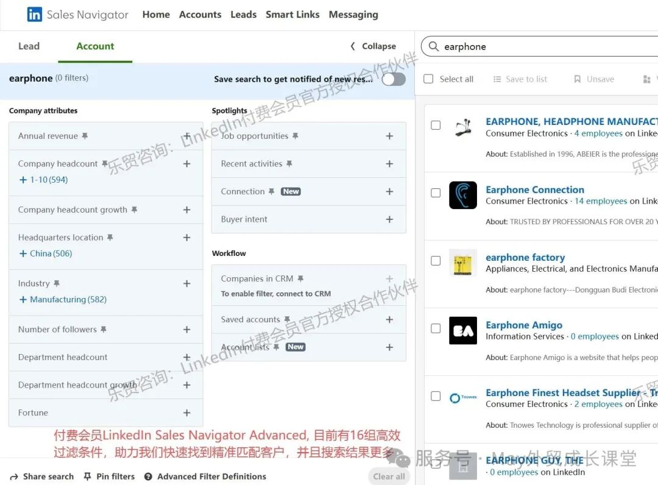Click the Save to list icon
Viewport: 658px width, 485px height.
click(x=497, y=79)
